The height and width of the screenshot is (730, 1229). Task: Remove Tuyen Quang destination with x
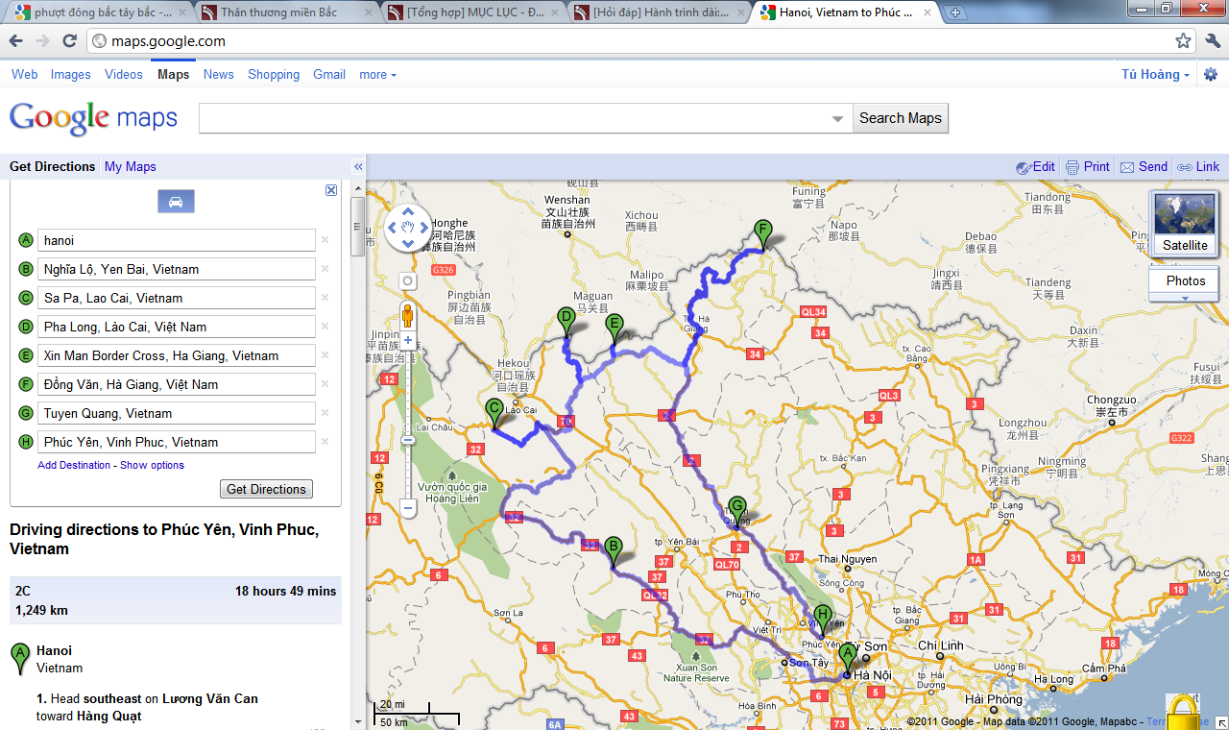[x=325, y=413]
